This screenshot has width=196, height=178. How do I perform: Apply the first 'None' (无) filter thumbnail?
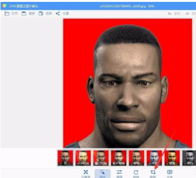(x=65, y=158)
